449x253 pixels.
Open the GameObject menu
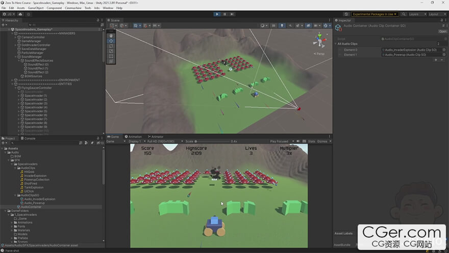(x=36, y=8)
